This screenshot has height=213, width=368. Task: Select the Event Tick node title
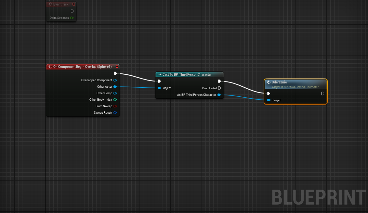point(61,4)
